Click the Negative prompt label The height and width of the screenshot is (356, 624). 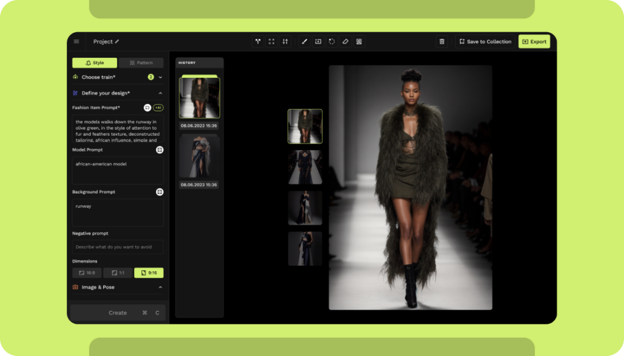[x=90, y=233]
